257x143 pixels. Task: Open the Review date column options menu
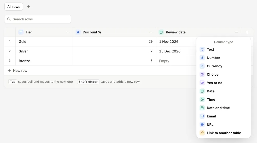coord(236,32)
